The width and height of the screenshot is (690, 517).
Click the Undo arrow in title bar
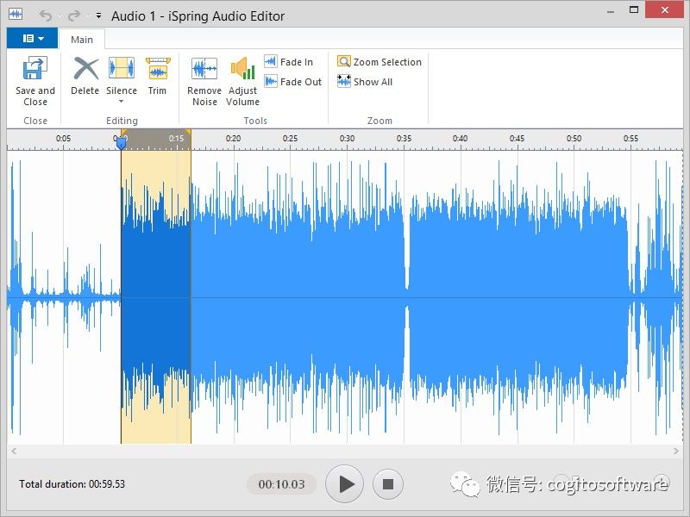pyautogui.click(x=46, y=16)
